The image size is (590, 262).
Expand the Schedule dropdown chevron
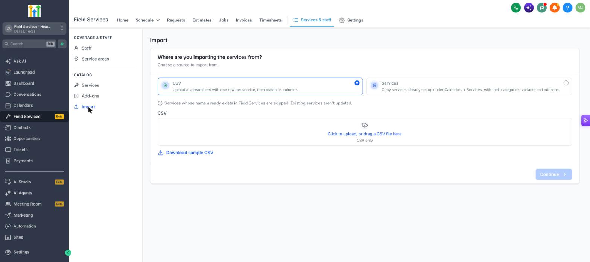(x=158, y=20)
